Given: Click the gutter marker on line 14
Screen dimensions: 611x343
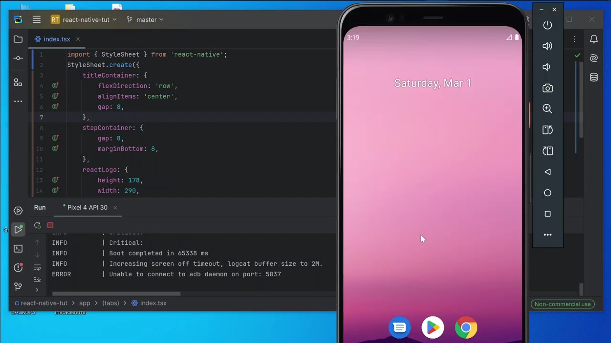Looking at the screenshot, I should (x=55, y=191).
